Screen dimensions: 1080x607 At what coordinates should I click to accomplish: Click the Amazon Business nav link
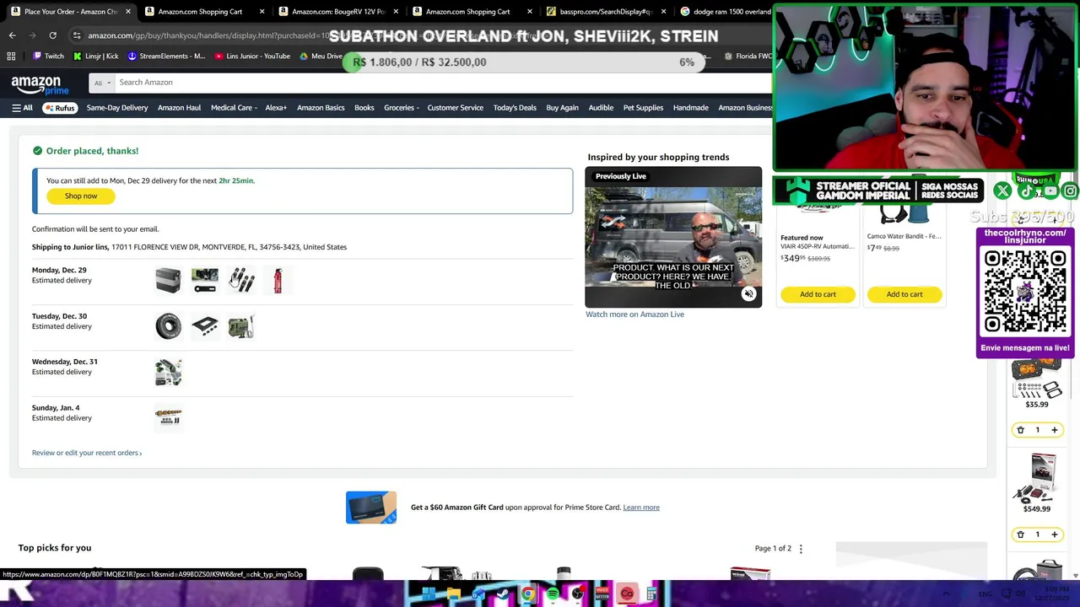coord(745,108)
